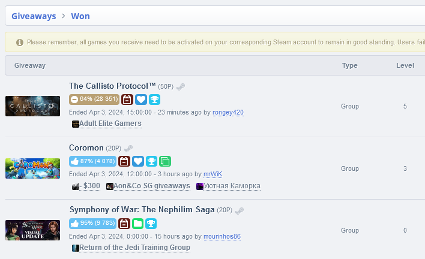Click the 'Please remember, all games' notice text
Screen dimensions: 425x259
point(226,42)
